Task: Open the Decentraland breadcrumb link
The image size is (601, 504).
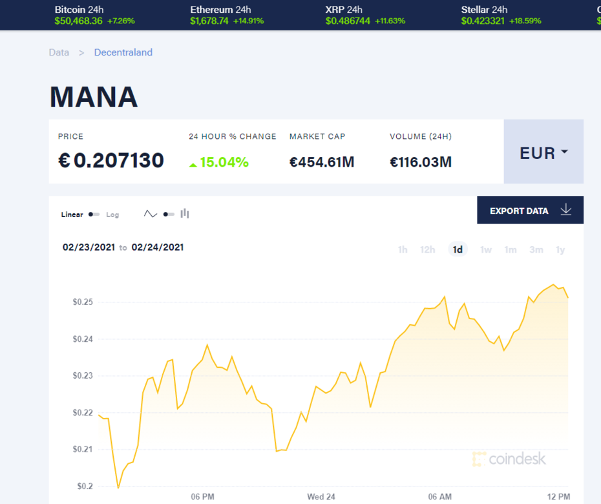Action: (123, 52)
